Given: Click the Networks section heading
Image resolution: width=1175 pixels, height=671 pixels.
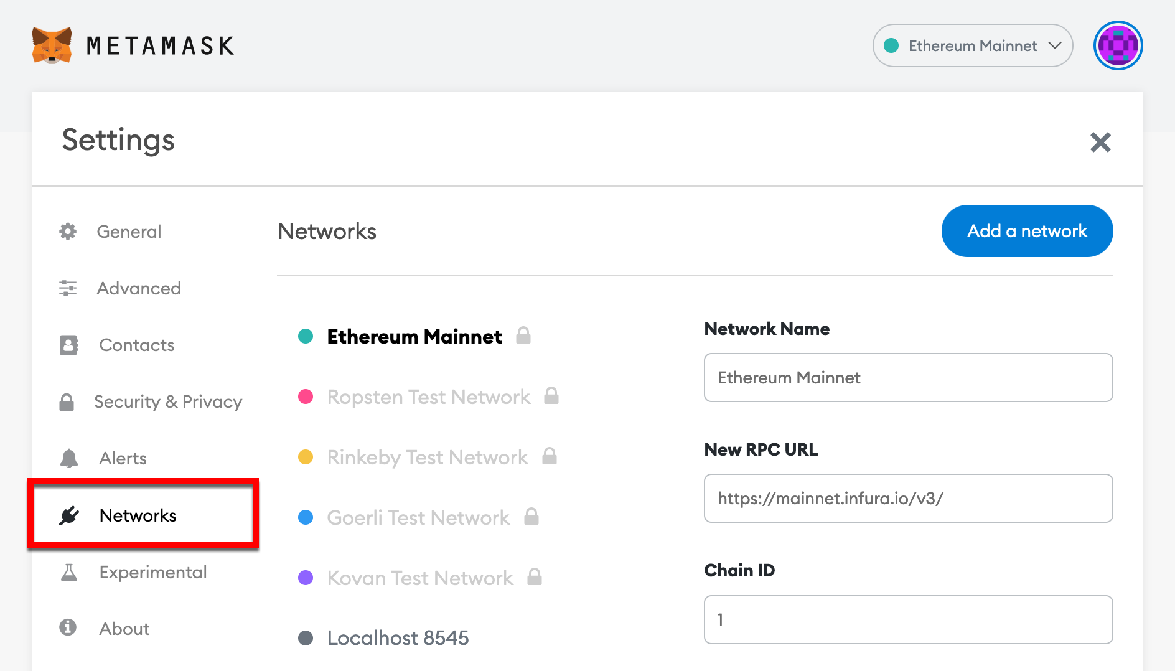Looking at the screenshot, I should [327, 232].
